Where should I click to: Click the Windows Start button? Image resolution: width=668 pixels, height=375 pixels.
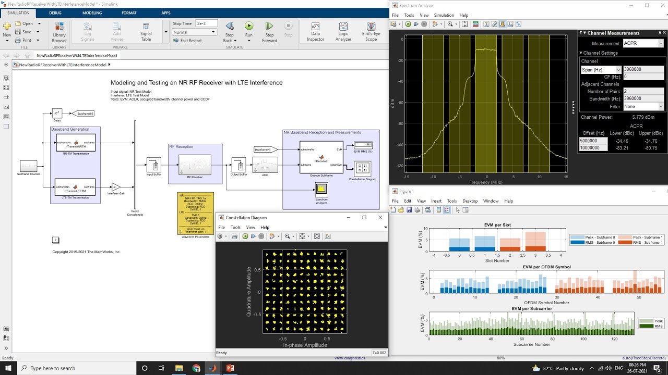pyautogui.click(x=9, y=368)
